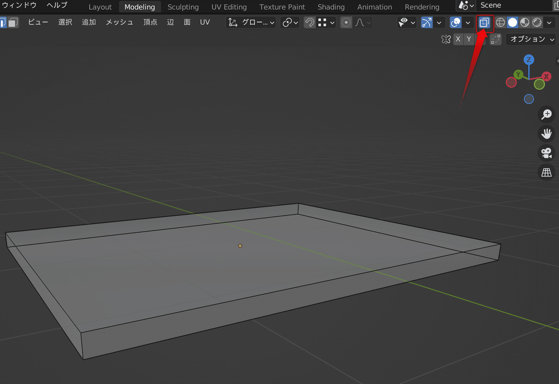Switch perspective/orthographic grid button
The width and height of the screenshot is (559, 384).
pyautogui.click(x=547, y=172)
